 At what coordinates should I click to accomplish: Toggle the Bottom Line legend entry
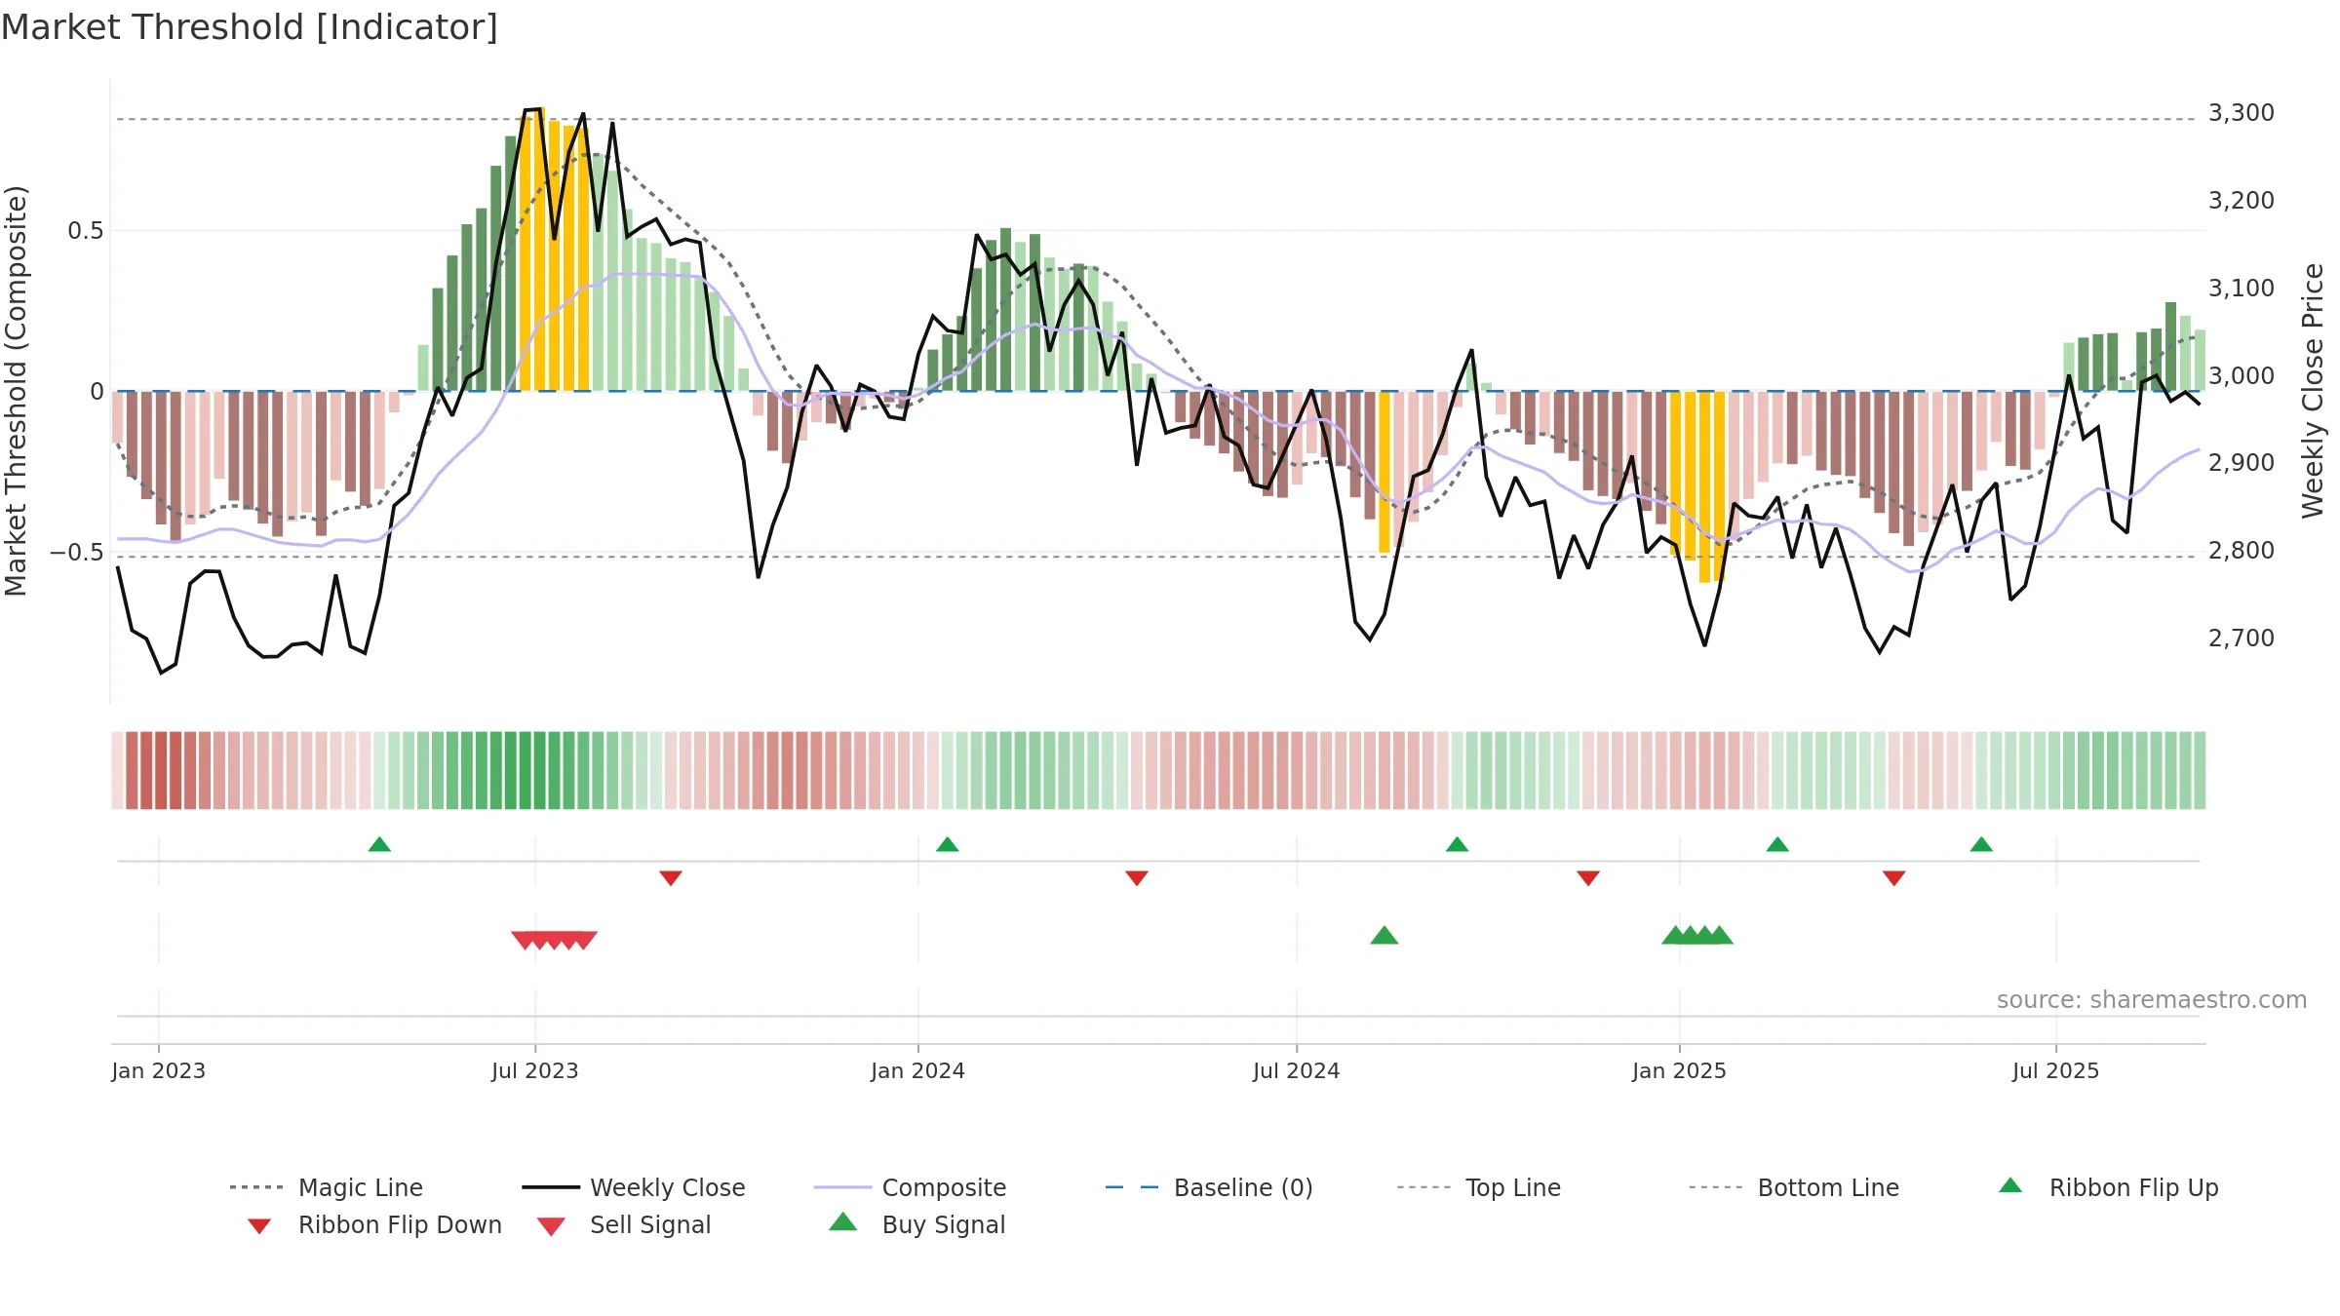[x=1794, y=1187]
